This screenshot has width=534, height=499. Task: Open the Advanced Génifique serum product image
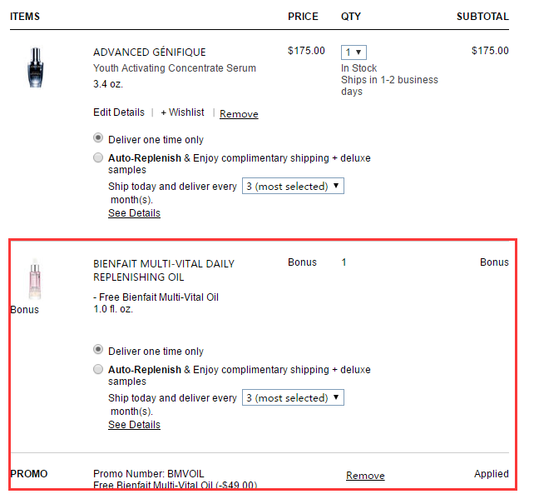tap(36, 67)
